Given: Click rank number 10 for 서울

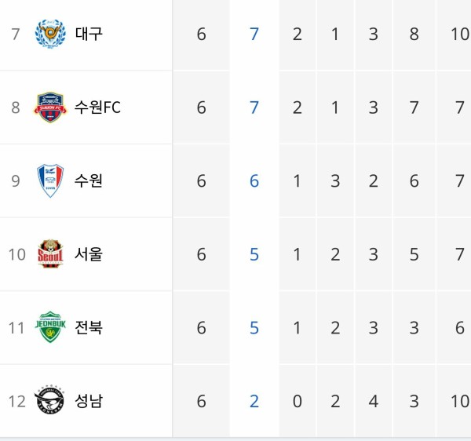Looking at the screenshot, I should click(x=17, y=254).
